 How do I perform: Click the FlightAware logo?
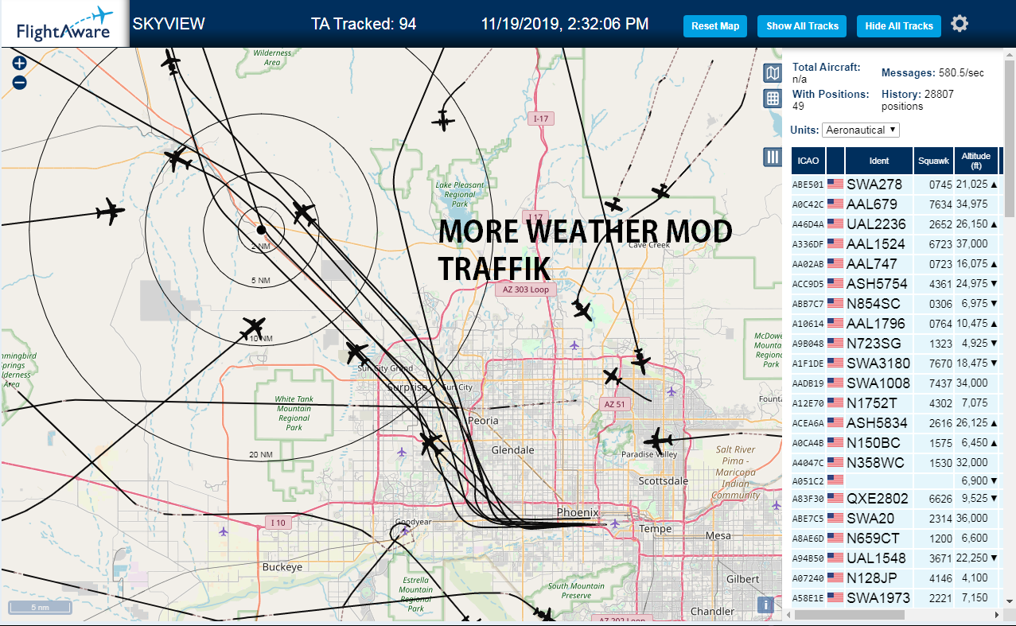pos(64,24)
